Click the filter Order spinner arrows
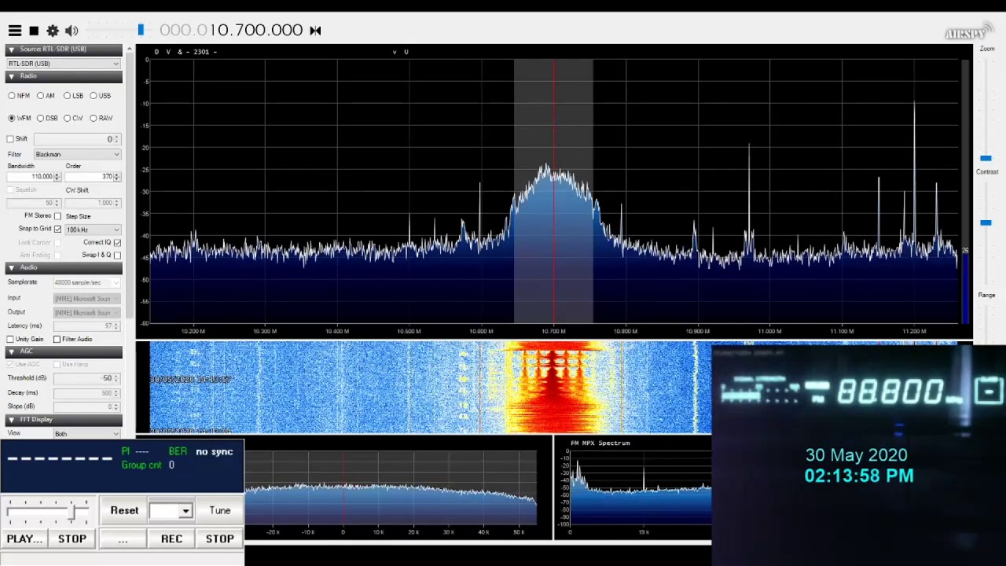This screenshot has height=566, width=1006. [117, 177]
